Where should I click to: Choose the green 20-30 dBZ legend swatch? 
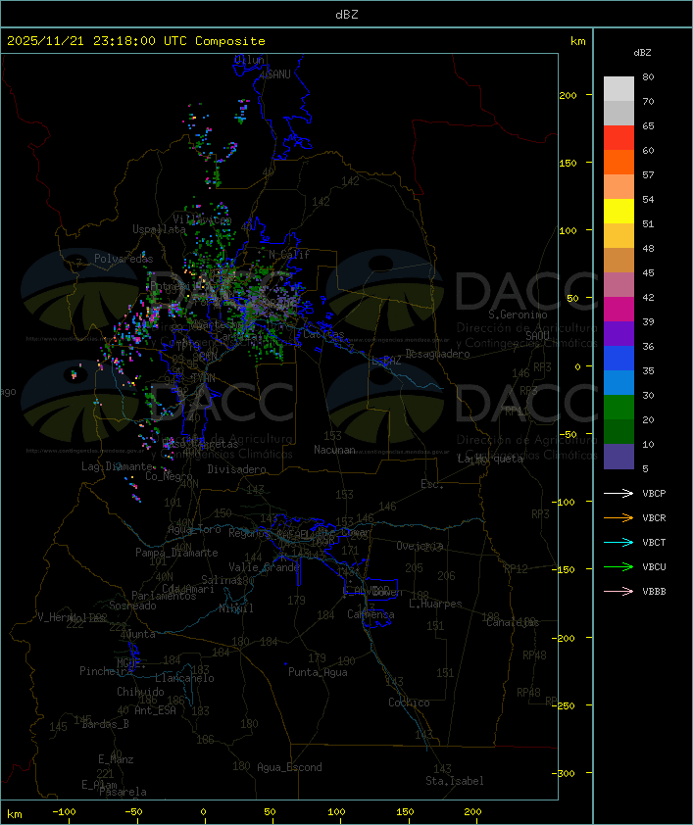619,408
